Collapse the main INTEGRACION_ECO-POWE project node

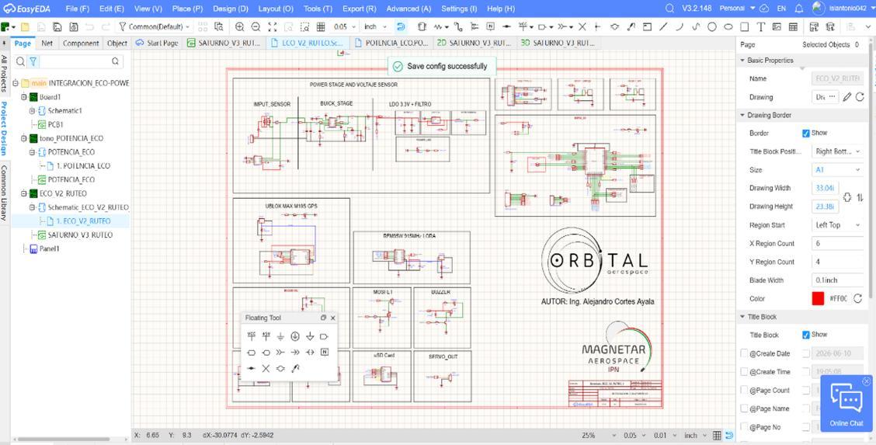point(16,83)
